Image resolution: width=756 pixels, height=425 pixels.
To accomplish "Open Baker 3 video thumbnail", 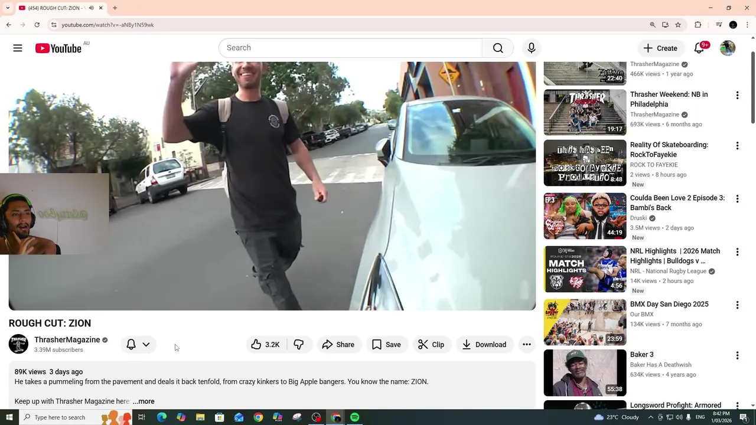I will (x=585, y=372).
